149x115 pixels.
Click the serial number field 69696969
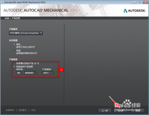click(x=30, y=73)
